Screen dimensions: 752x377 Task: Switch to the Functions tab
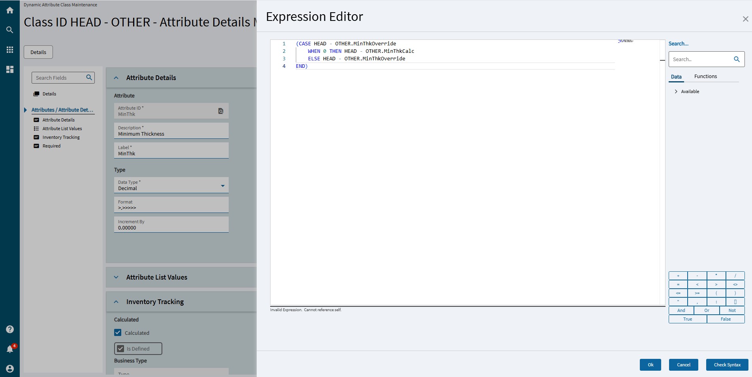point(705,77)
